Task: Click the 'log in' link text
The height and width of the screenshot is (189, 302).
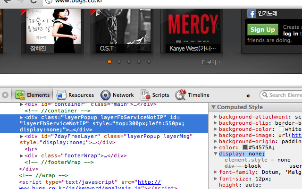Action: coord(291,34)
